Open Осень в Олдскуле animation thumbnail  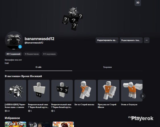tap(132, 90)
